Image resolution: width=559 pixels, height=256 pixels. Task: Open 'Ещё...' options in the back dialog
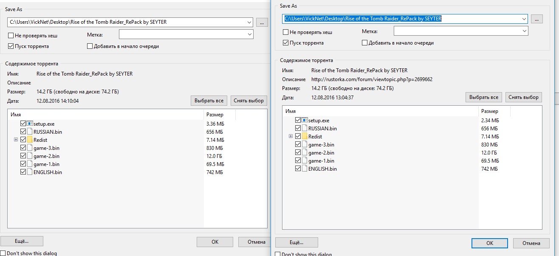tap(22, 241)
